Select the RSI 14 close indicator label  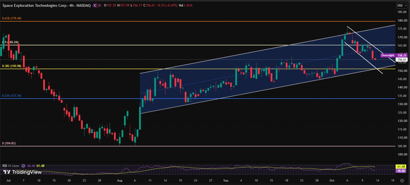click(11, 166)
